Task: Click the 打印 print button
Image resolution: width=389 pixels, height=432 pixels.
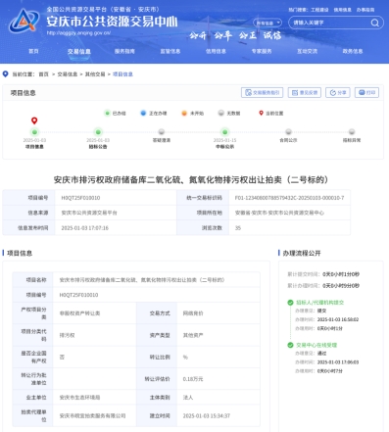Action: coord(366,93)
